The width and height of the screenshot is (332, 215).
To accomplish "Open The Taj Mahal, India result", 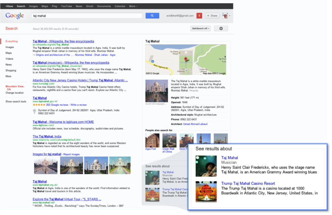I will pyautogui.click(x=47, y=137).
